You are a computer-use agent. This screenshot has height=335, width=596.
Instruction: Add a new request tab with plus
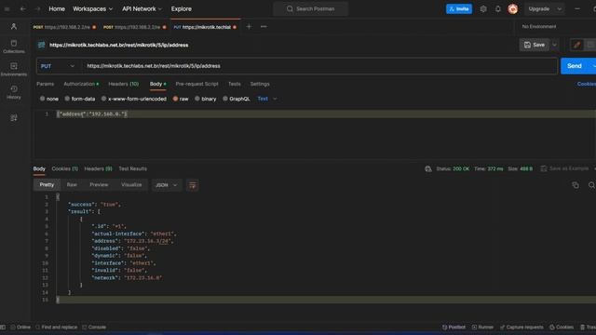point(249,27)
